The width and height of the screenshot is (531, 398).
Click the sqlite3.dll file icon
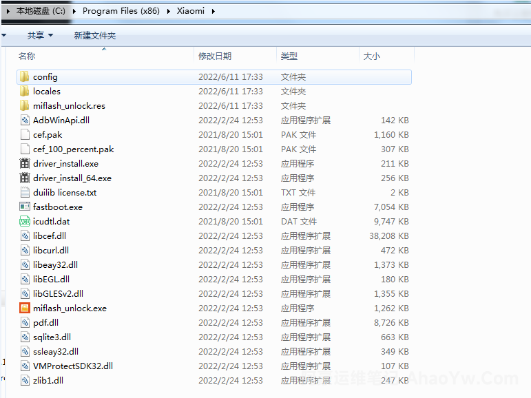(x=25, y=337)
